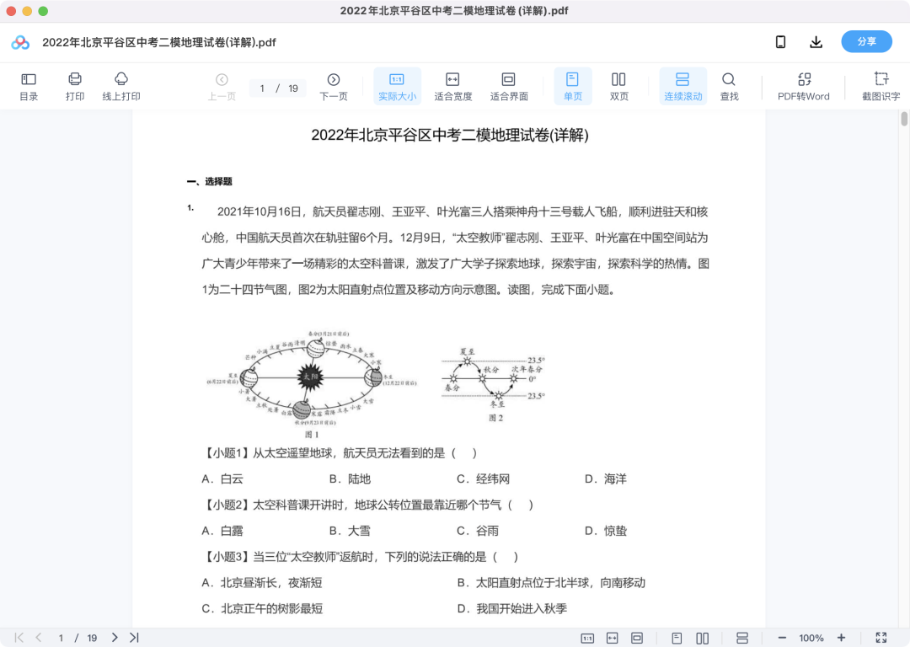The width and height of the screenshot is (910, 647).
Task: Click answer option D. 海洋
Action: [x=606, y=479]
